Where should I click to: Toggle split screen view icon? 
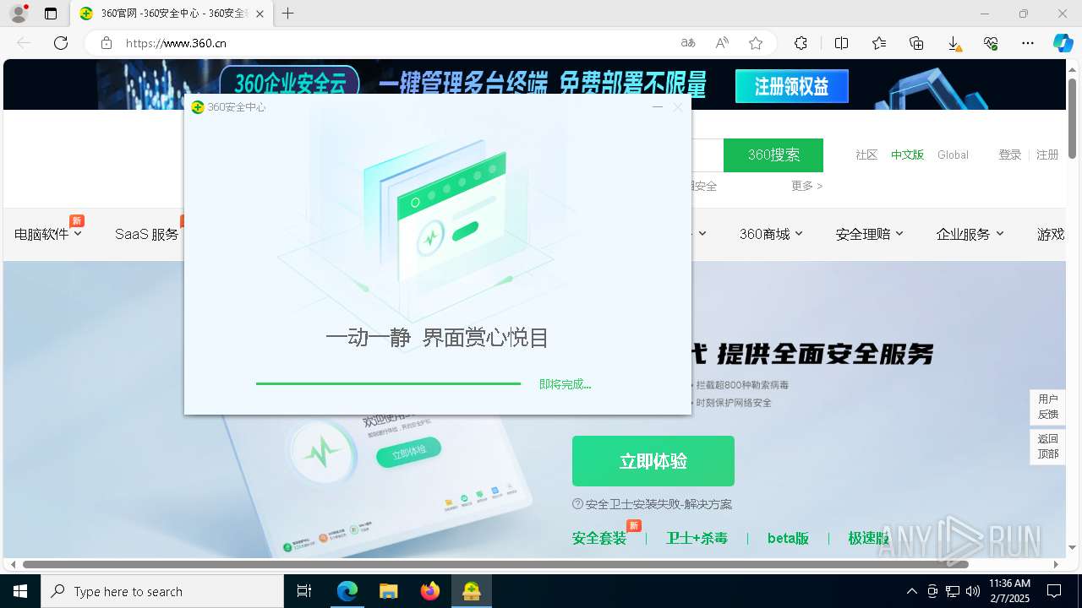click(x=841, y=43)
